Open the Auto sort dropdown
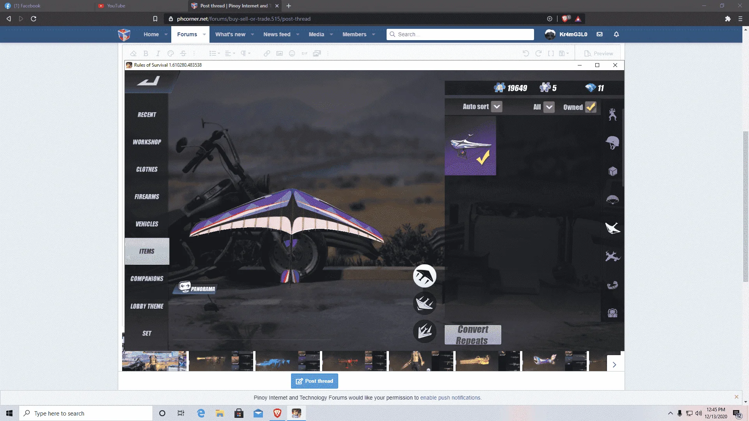Viewport: 749px width, 421px height. (497, 107)
